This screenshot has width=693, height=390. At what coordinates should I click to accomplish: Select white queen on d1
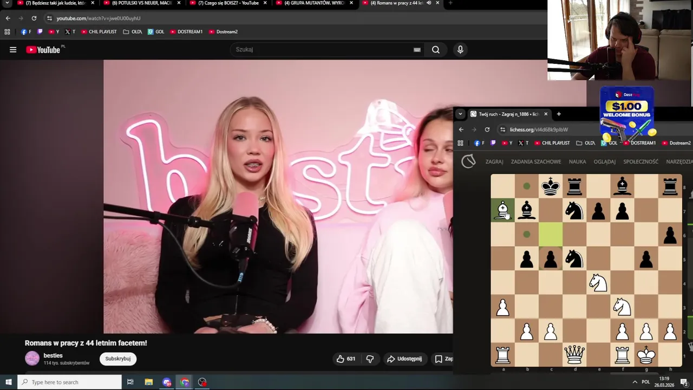(574, 355)
